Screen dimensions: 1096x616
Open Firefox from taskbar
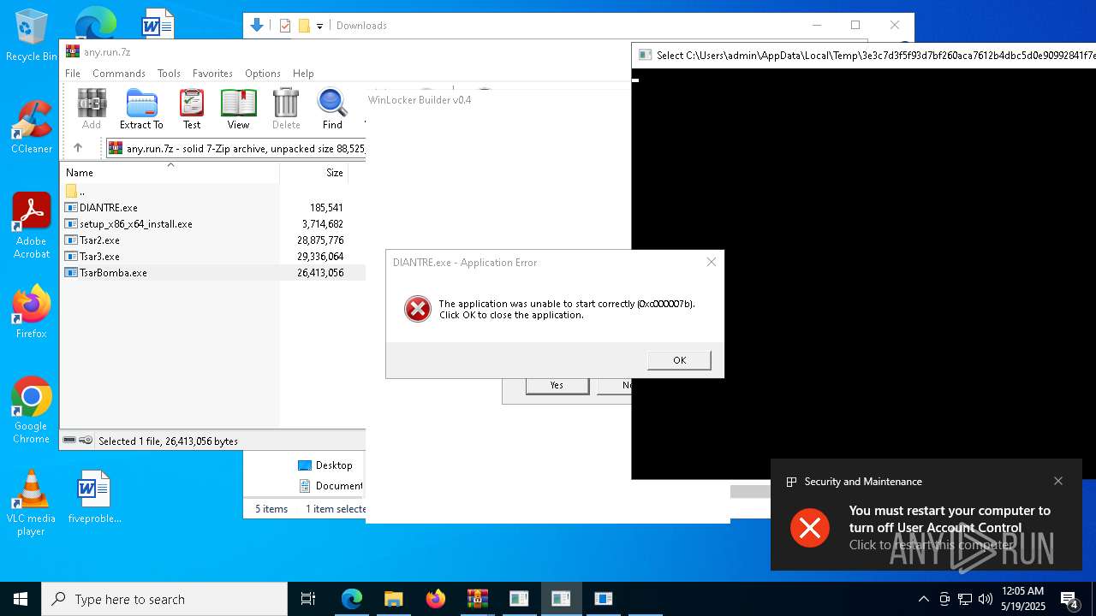tap(436, 599)
